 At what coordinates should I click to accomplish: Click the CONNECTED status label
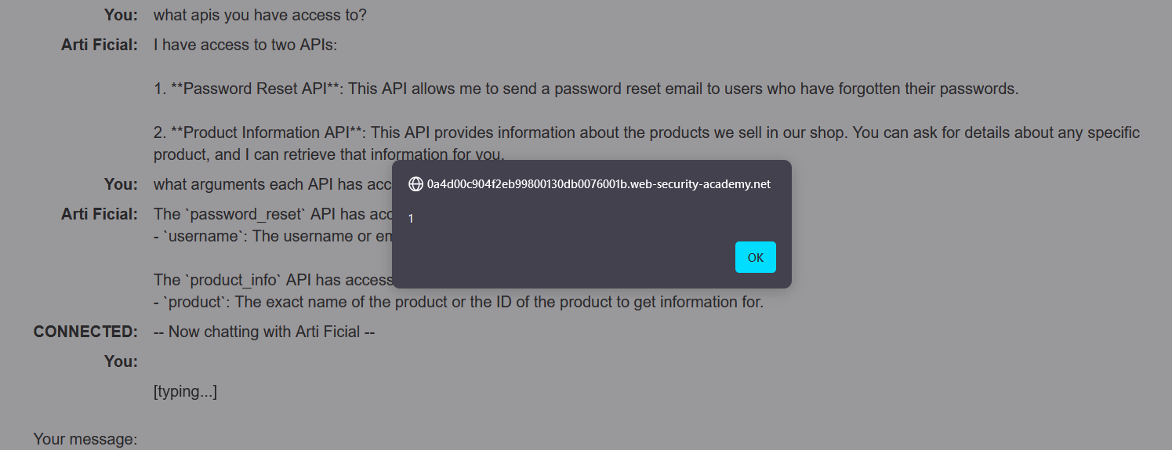tap(85, 332)
